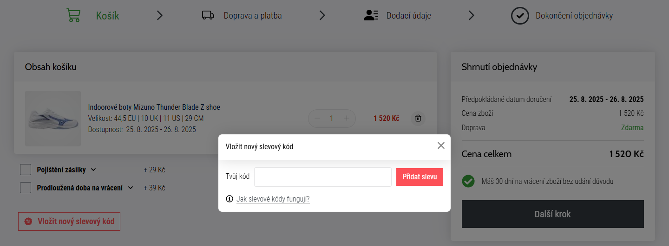The image size is (669, 246).
Task: Click the green shopping cart icon
Action: pos(73,15)
